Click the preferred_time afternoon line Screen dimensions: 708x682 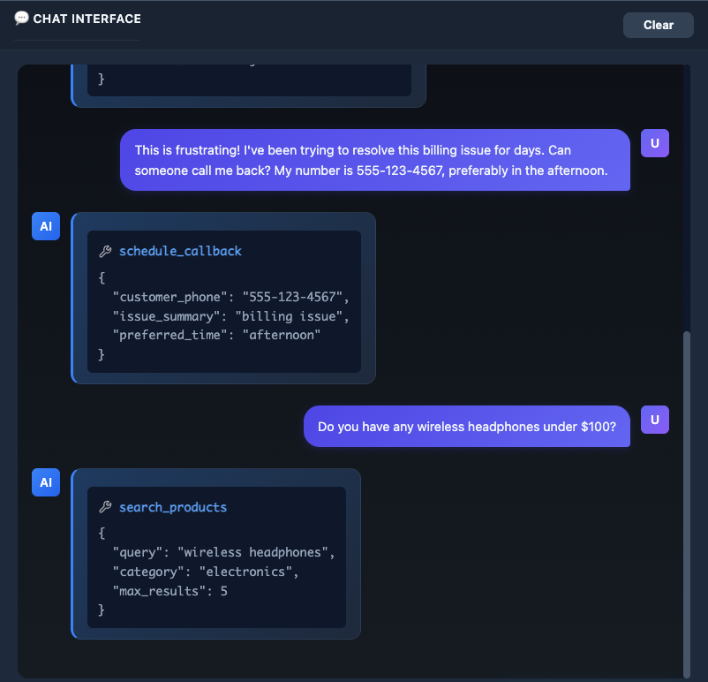click(216, 335)
